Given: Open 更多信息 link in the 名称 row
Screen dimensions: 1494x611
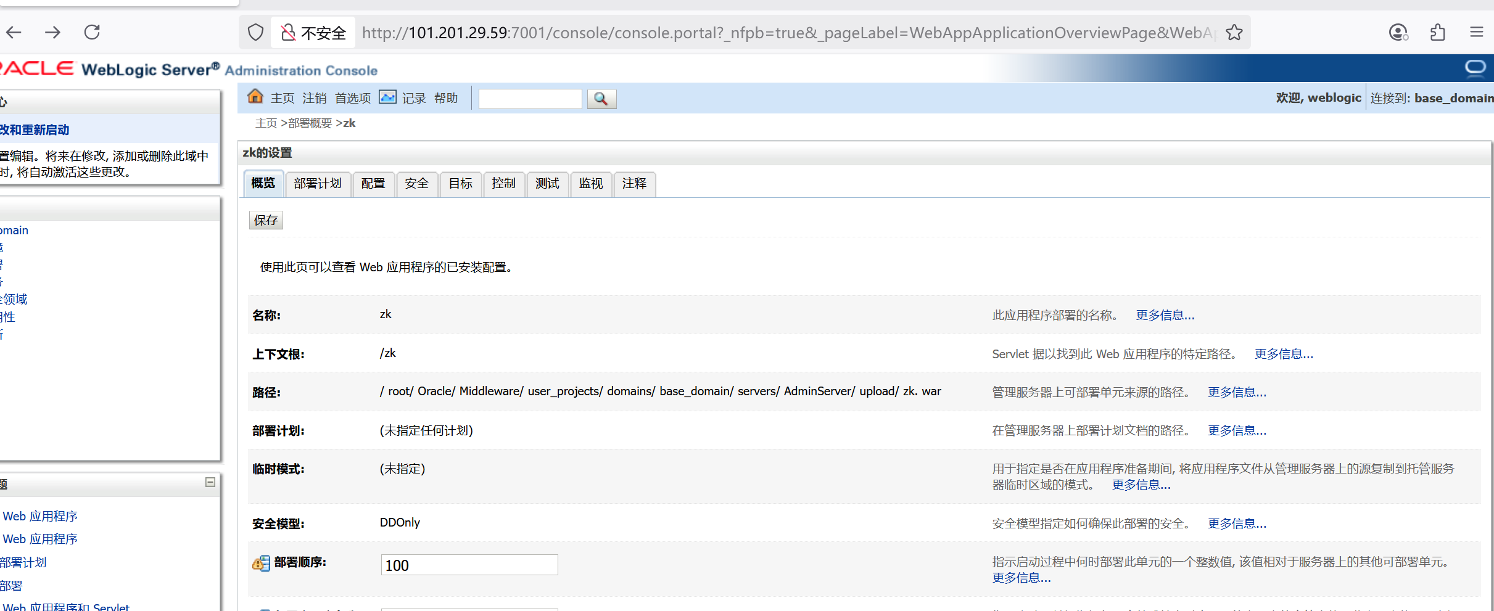Looking at the screenshot, I should [1165, 315].
